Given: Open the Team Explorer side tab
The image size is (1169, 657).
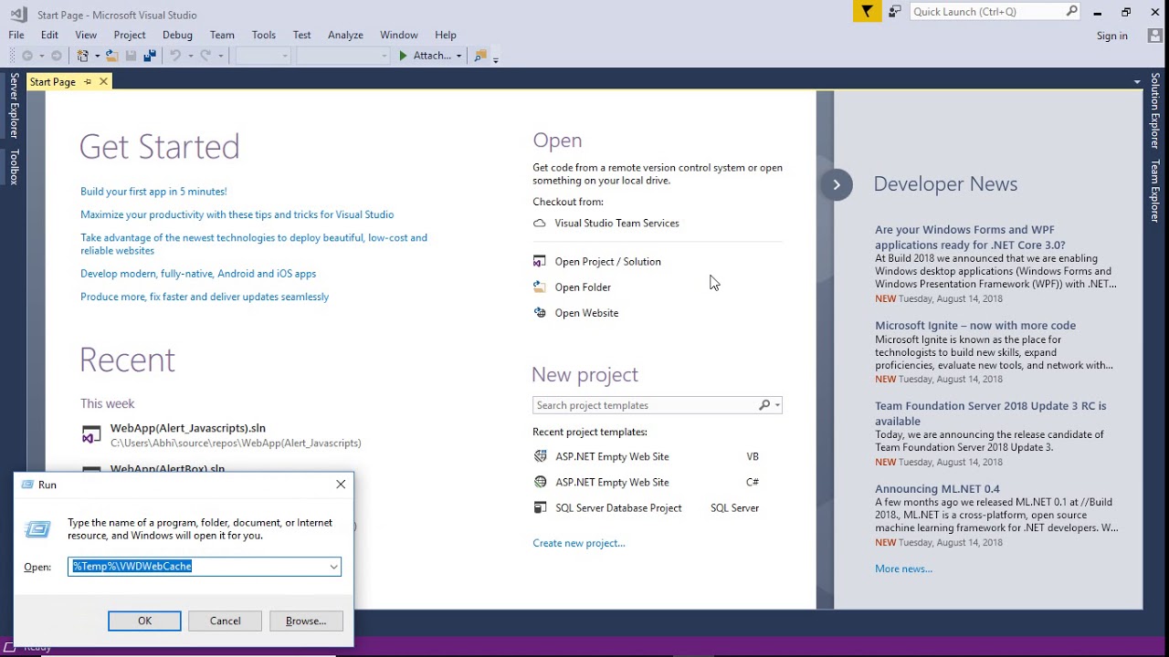Looking at the screenshot, I should click(1155, 191).
